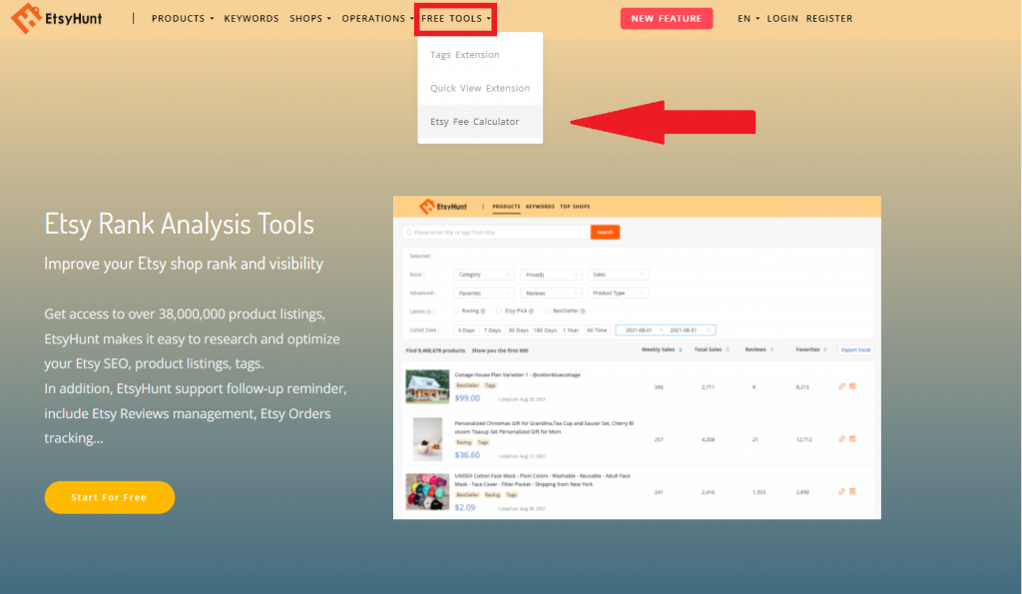Click the Start For Free button

(109, 497)
